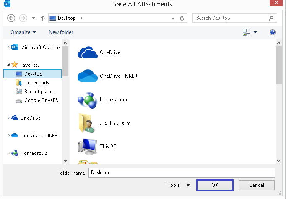Open the address bar path history dropdown
286x199 pixels.
(173, 18)
